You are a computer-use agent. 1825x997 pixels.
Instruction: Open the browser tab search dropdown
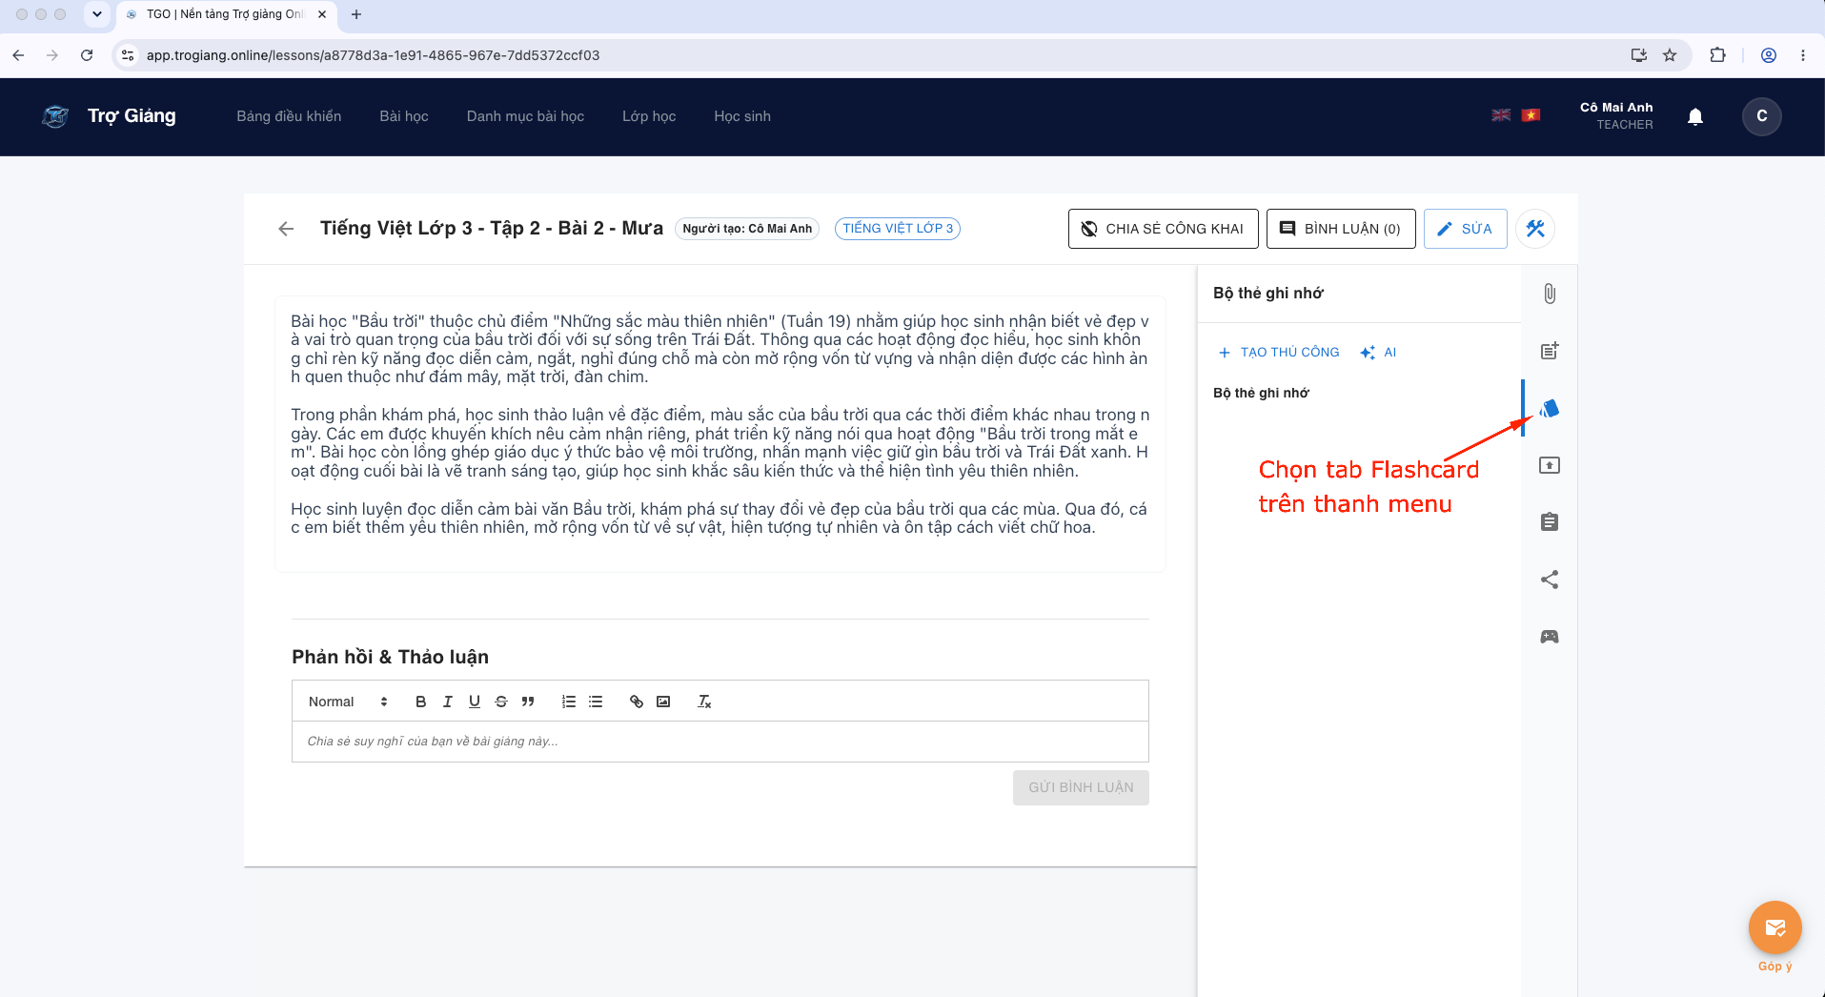point(97,14)
